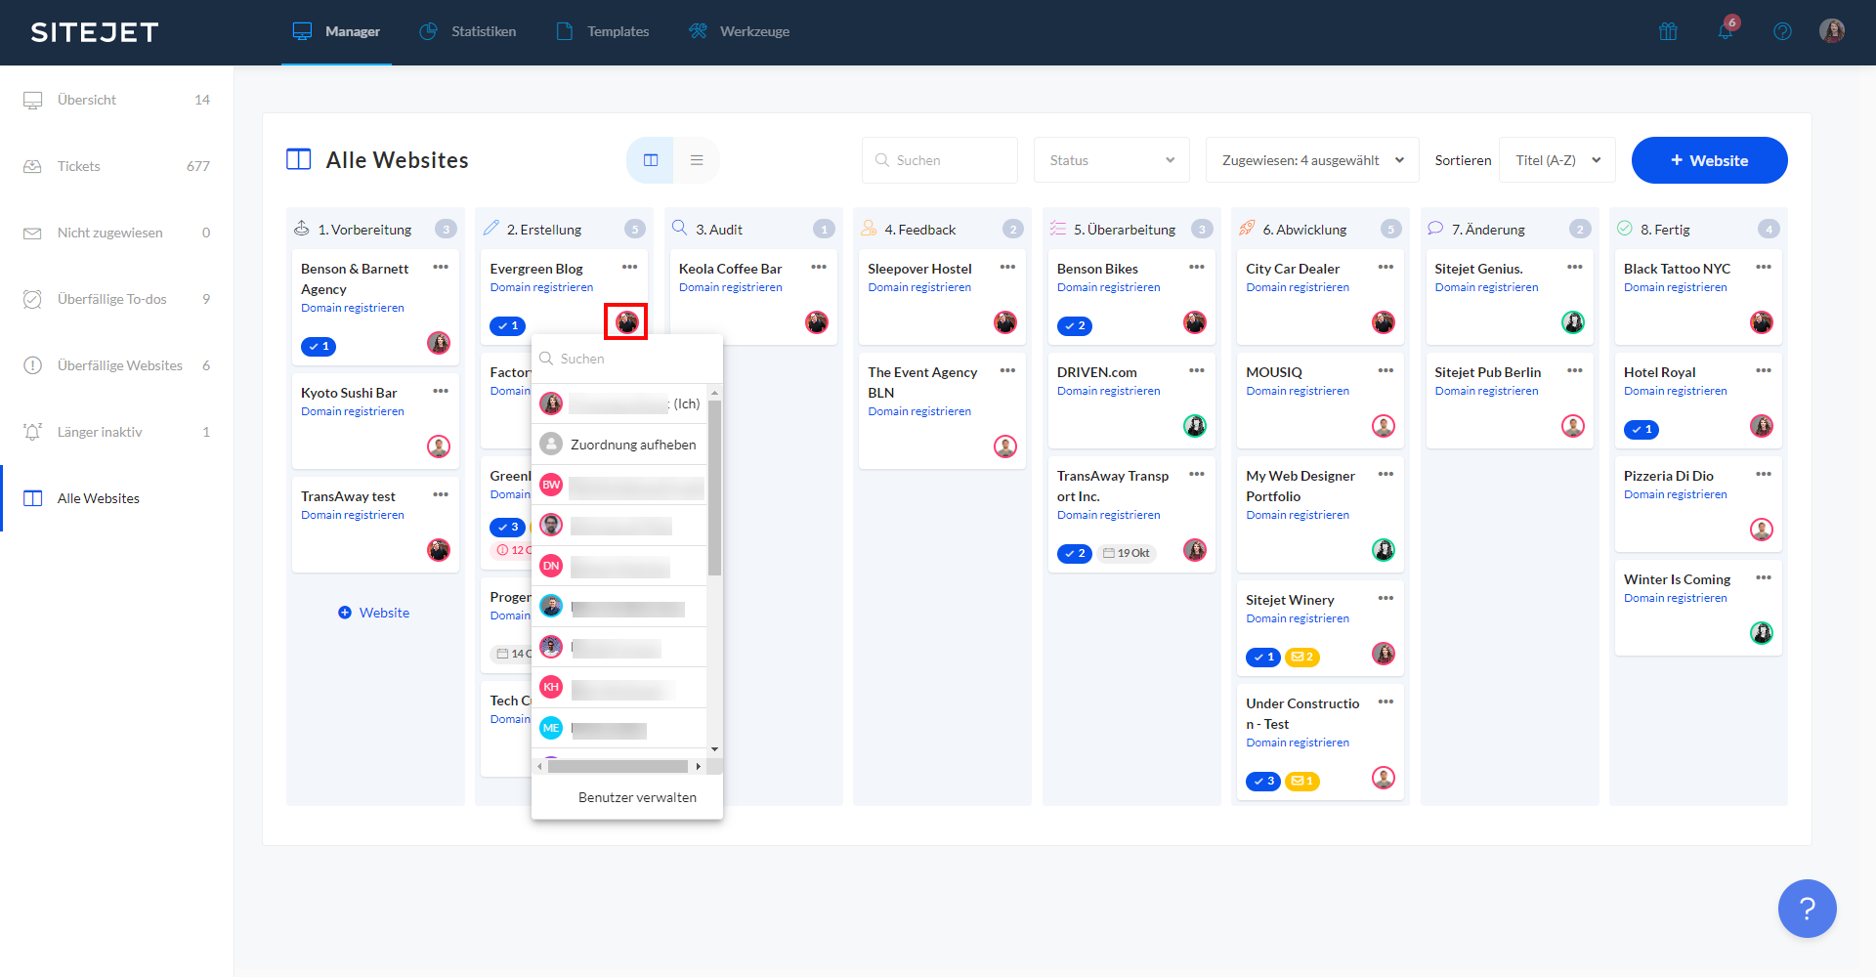Click to-do badge on Benson Bikes card
The height and width of the screenshot is (977, 1876).
click(1075, 326)
